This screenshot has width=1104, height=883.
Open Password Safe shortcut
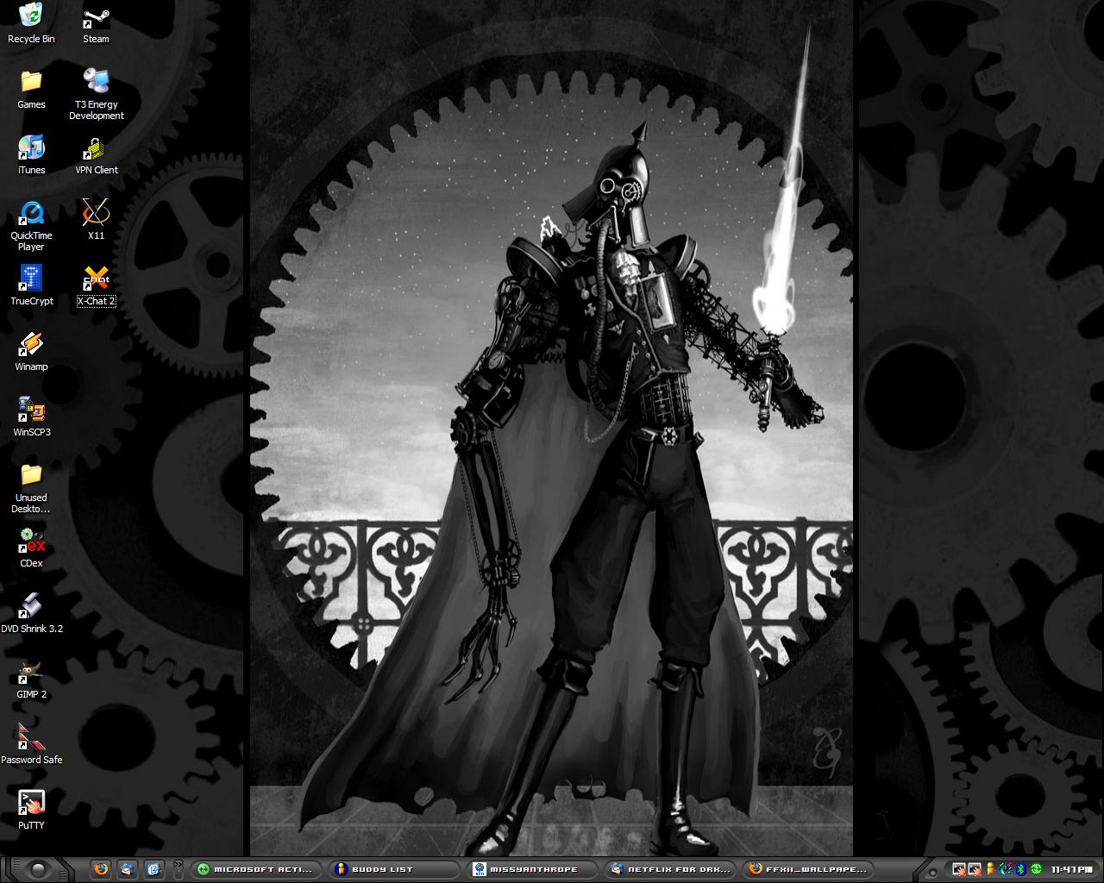[x=31, y=744]
